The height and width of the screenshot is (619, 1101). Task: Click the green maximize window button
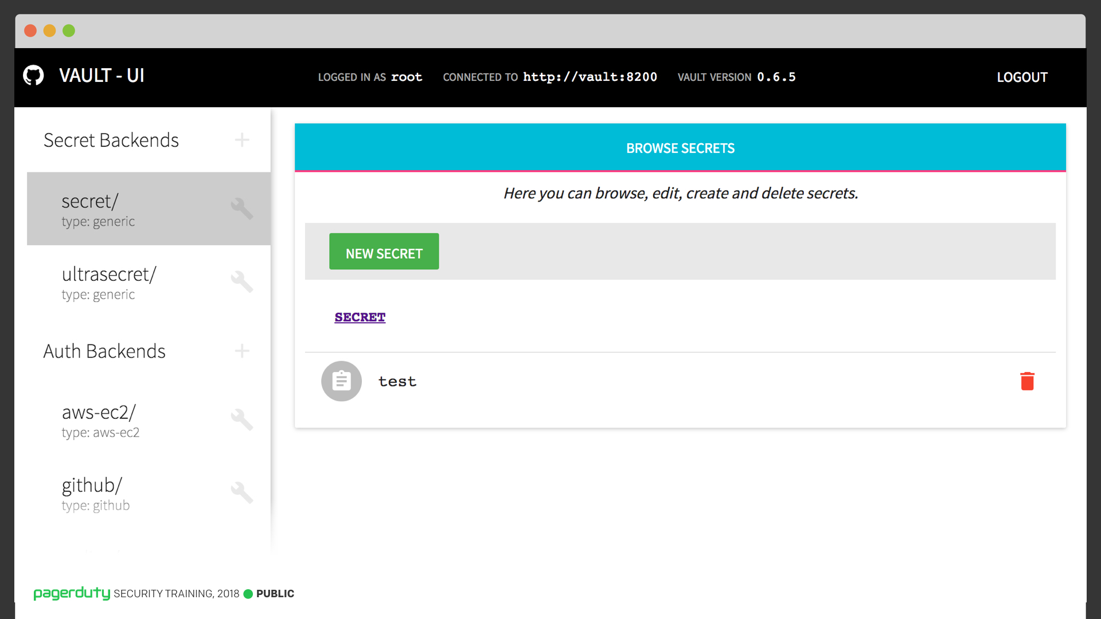(69, 30)
